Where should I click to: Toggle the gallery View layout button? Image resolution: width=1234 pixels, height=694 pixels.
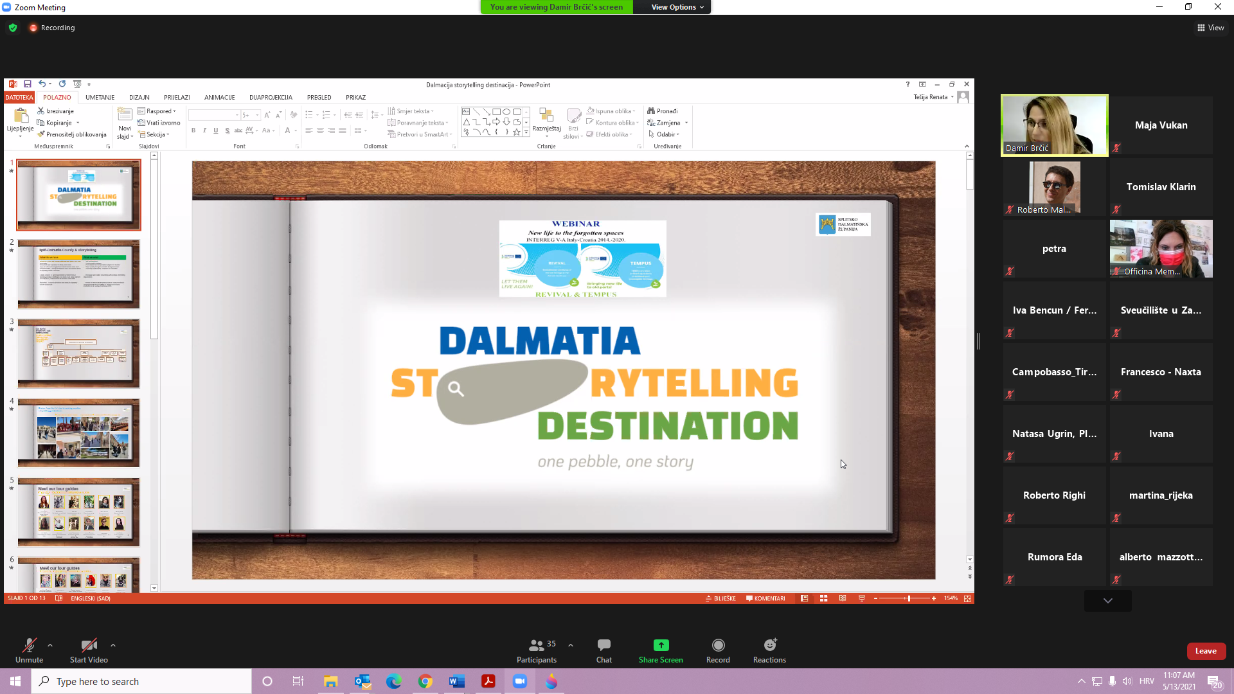1210,28
